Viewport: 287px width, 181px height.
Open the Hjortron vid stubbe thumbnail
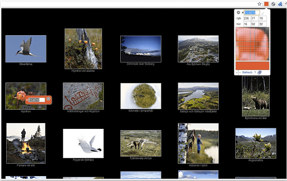point(83,49)
